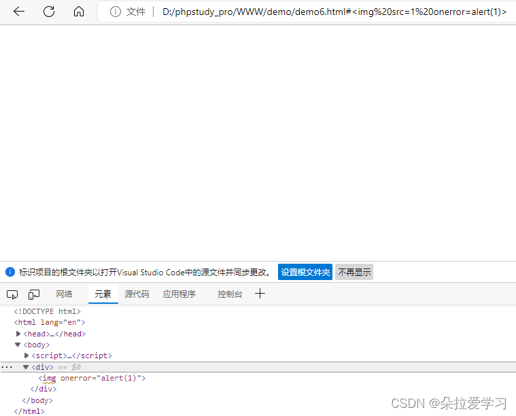Open the three-dot actions on div row
This screenshot has height=416, width=516.
[x=7, y=367]
